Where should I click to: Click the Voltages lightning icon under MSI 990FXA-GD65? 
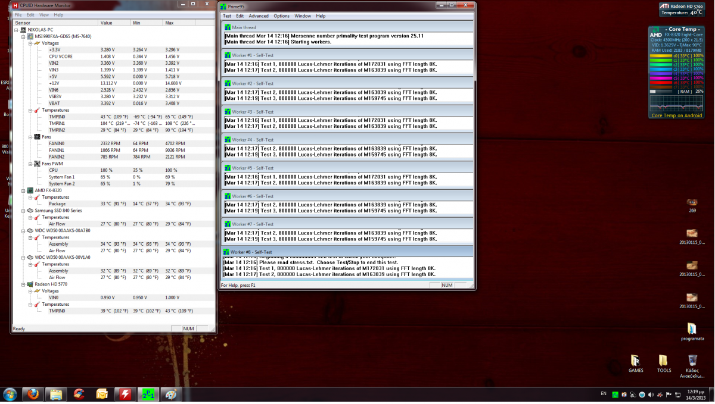tap(38, 43)
